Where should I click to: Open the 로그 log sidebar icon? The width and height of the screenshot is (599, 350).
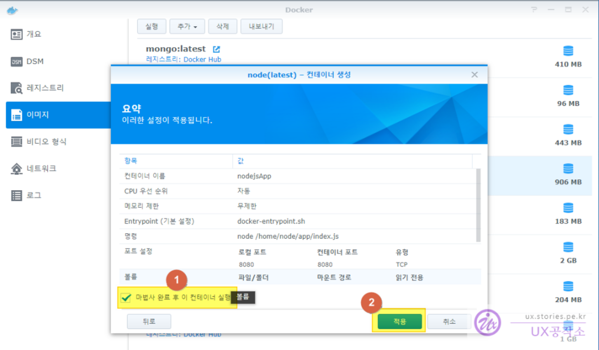(x=17, y=196)
